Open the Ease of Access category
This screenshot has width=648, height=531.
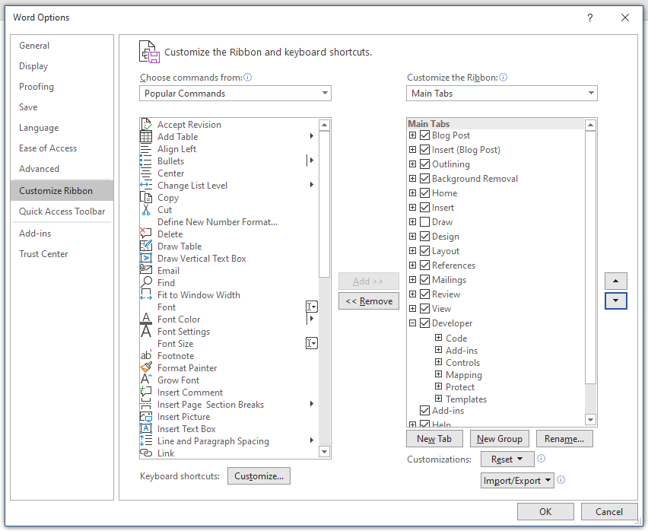point(62,148)
